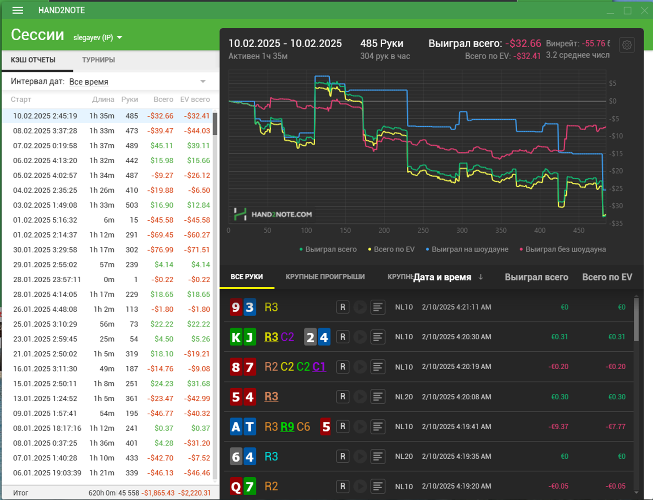
Task: Select session 04.02.2025 2:35:25
Action: [x=107, y=190]
